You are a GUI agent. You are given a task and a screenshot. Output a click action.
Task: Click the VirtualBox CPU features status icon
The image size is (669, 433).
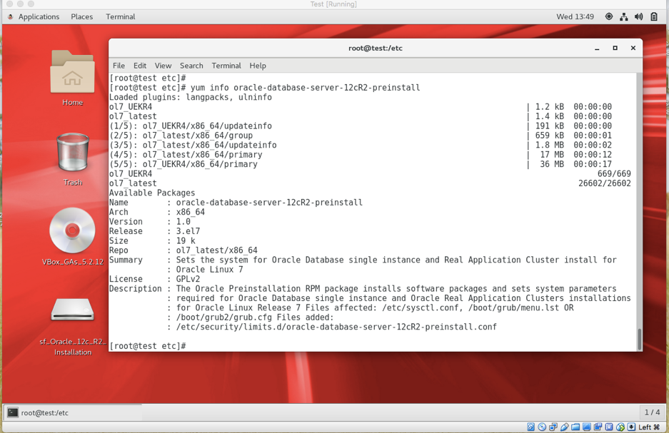(x=609, y=427)
